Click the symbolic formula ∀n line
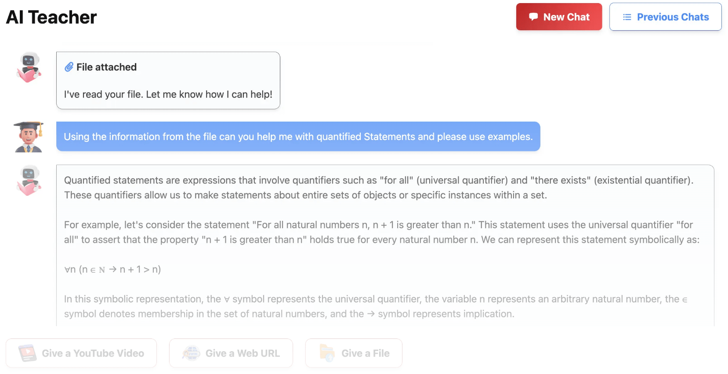The width and height of the screenshot is (728, 374). 112,270
